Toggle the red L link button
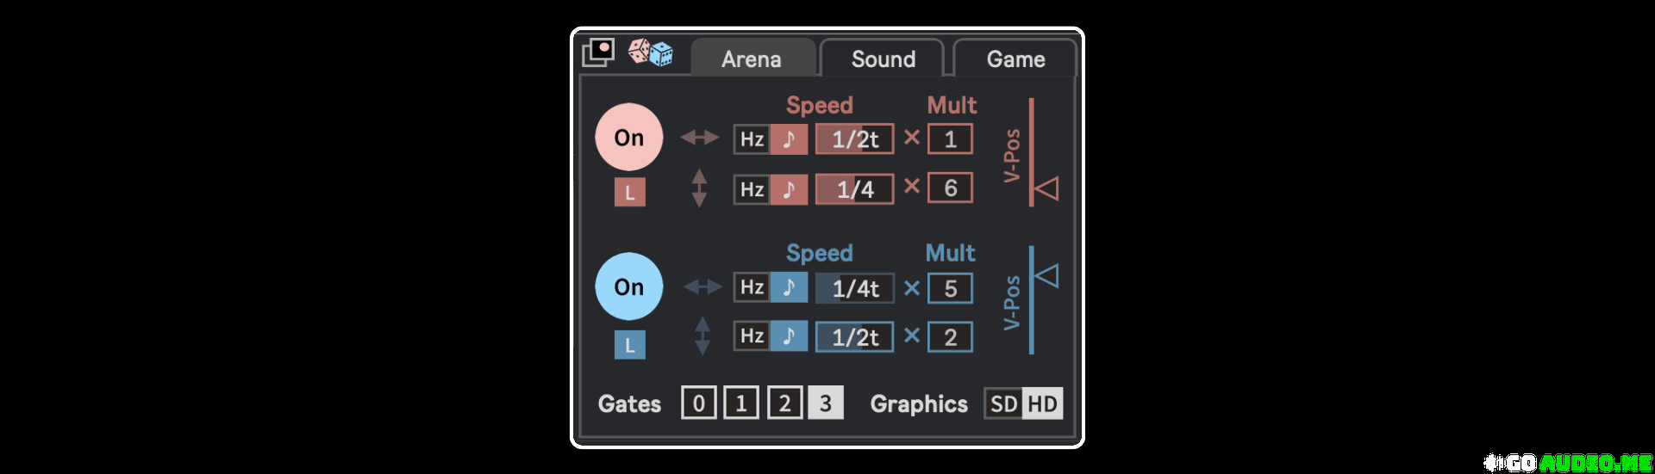Viewport: 1655px width, 474px height. pyautogui.click(x=630, y=193)
